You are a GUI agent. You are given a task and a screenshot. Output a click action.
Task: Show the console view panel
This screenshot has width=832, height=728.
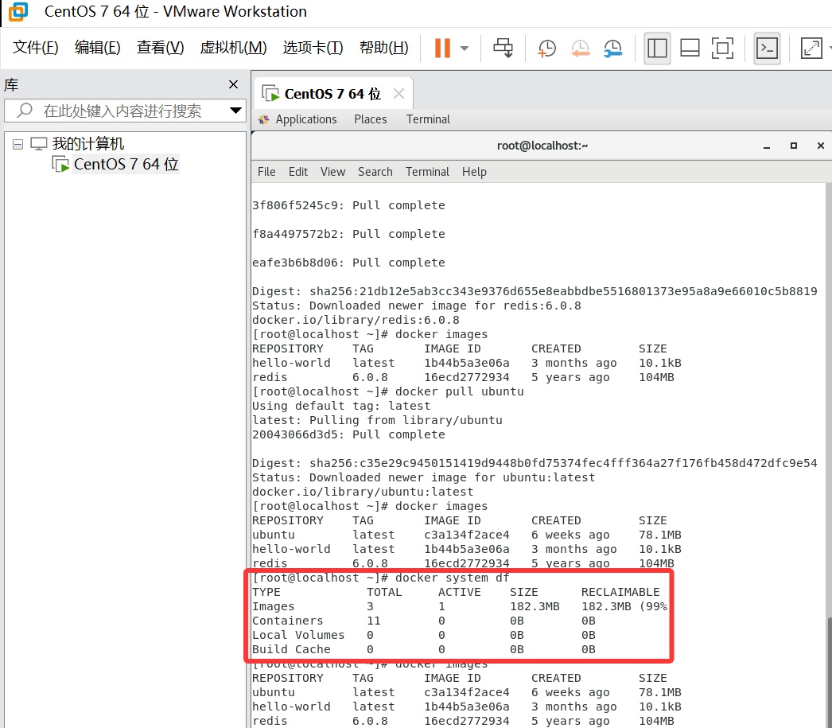pyautogui.click(x=766, y=49)
